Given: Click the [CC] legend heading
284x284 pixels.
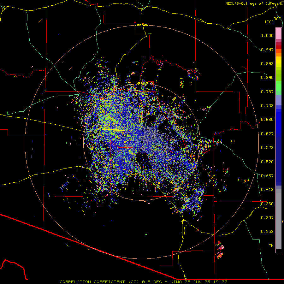Looking at the screenshot, I should pyautogui.click(x=269, y=22).
